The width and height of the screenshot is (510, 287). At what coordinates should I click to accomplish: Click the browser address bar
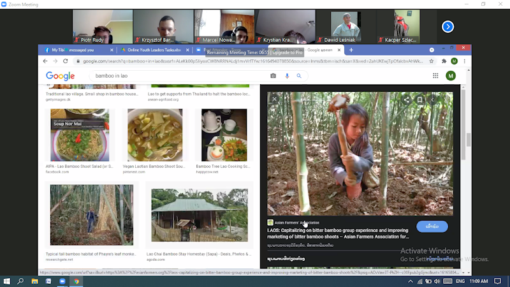[x=252, y=61]
